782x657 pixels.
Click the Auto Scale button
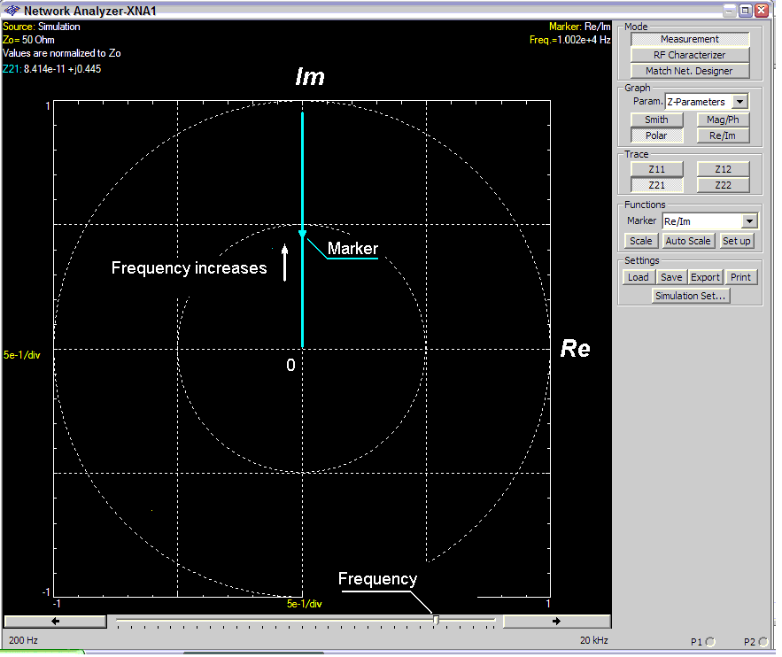687,241
